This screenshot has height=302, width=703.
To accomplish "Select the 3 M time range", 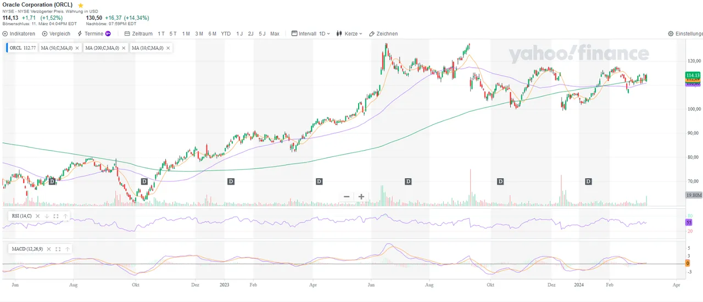I will click(x=199, y=33).
